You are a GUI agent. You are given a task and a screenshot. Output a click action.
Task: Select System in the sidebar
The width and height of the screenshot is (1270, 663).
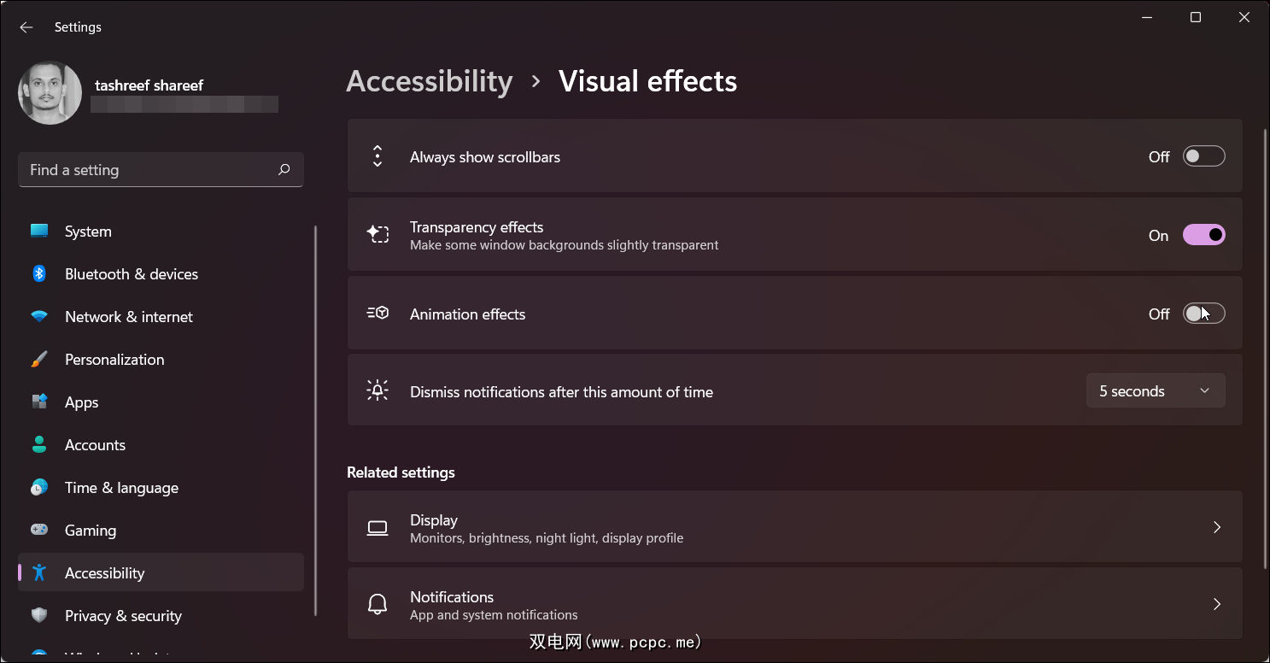[x=88, y=232]
